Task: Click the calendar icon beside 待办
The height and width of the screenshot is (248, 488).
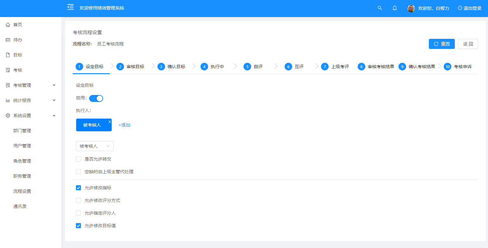Action: coord(8,40)
